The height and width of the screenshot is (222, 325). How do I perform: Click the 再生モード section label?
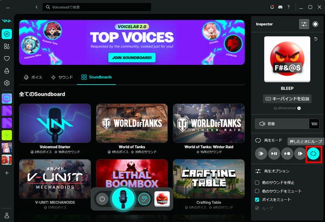point(273,140)
